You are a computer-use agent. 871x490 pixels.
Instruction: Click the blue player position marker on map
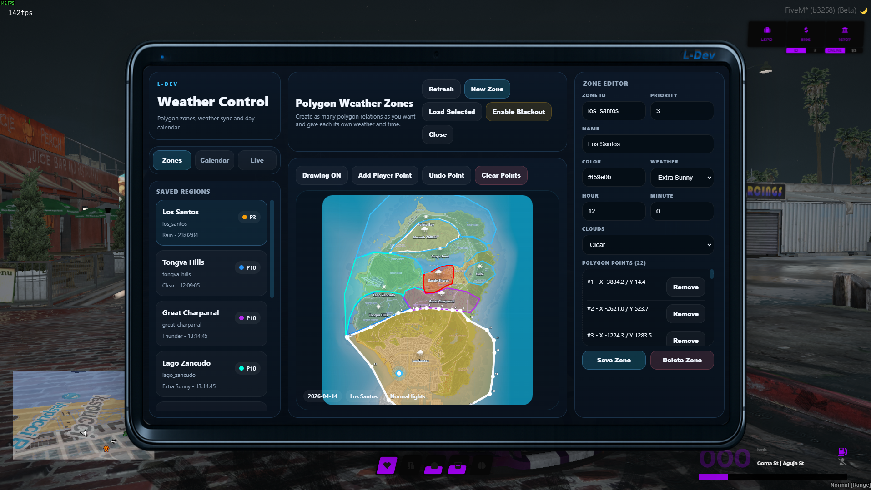399,373
